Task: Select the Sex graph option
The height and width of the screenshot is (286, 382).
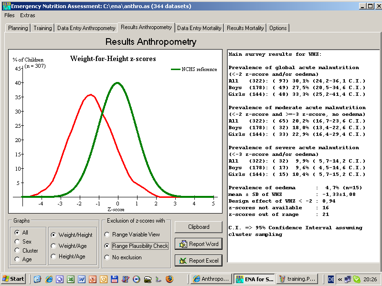Action: 18,242
